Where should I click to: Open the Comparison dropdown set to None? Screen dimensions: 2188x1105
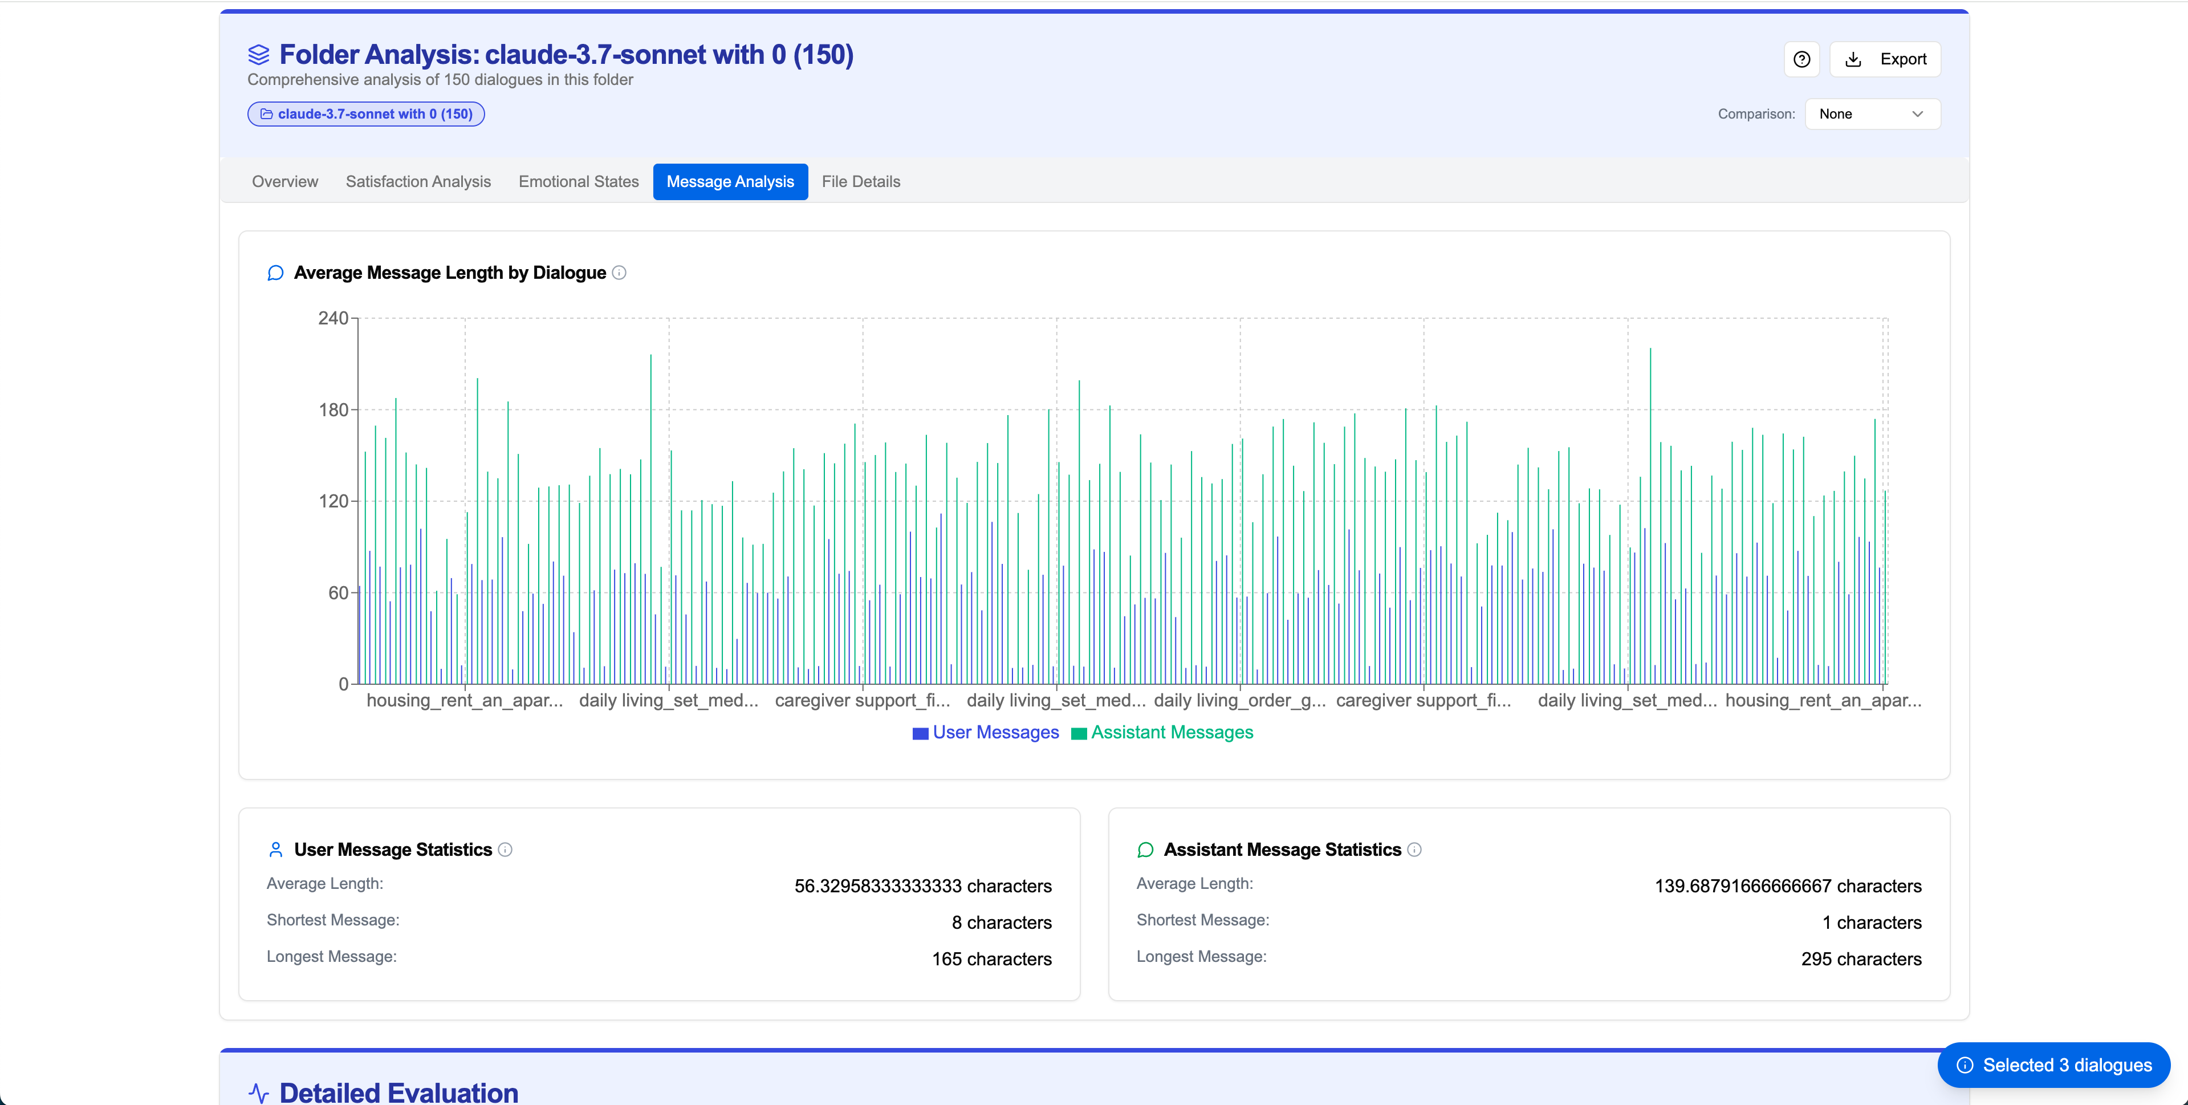pyautogui.click(x=1872, y=114)
